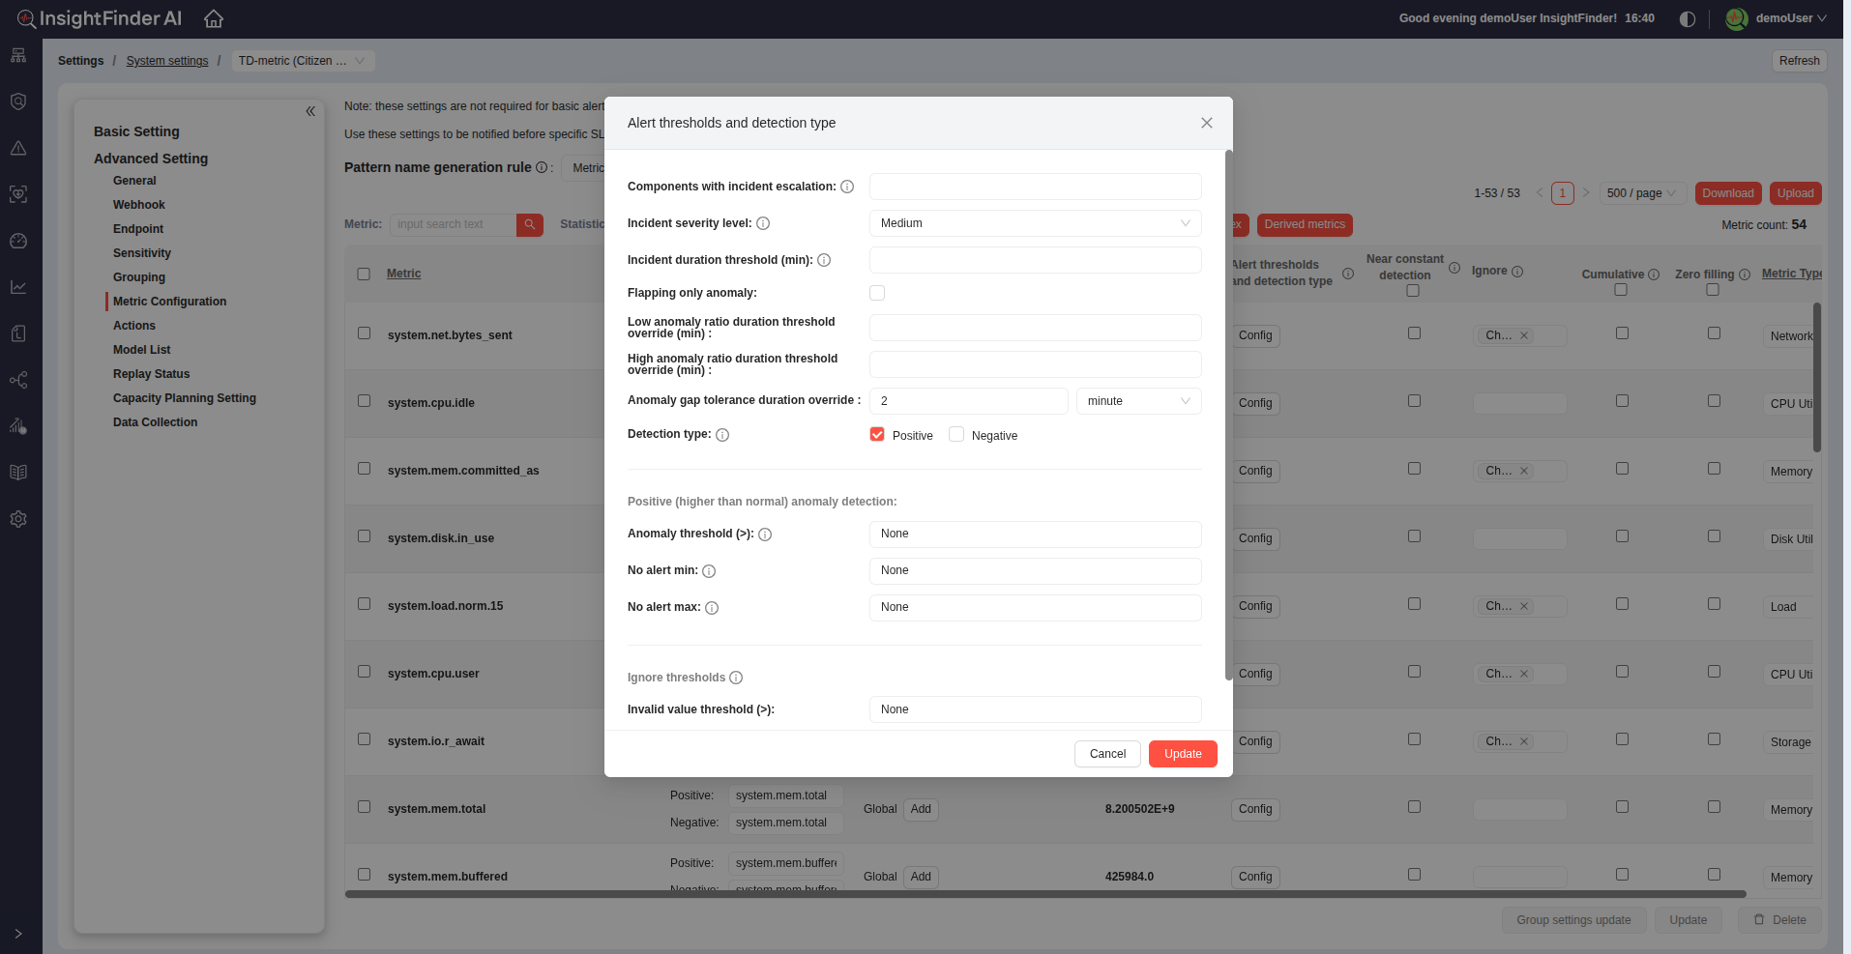Toggle the dark/light theme icon
The height and width of the screenshot is (954, 1851).
(1688, 18)
